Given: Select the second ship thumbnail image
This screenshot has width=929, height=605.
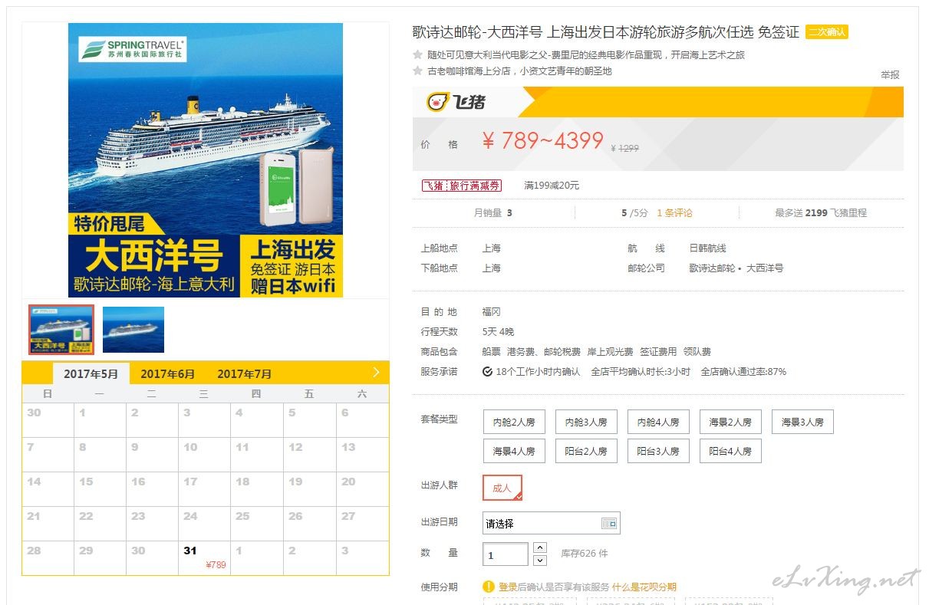Looking at the screenshot, I should pos(133,330).
